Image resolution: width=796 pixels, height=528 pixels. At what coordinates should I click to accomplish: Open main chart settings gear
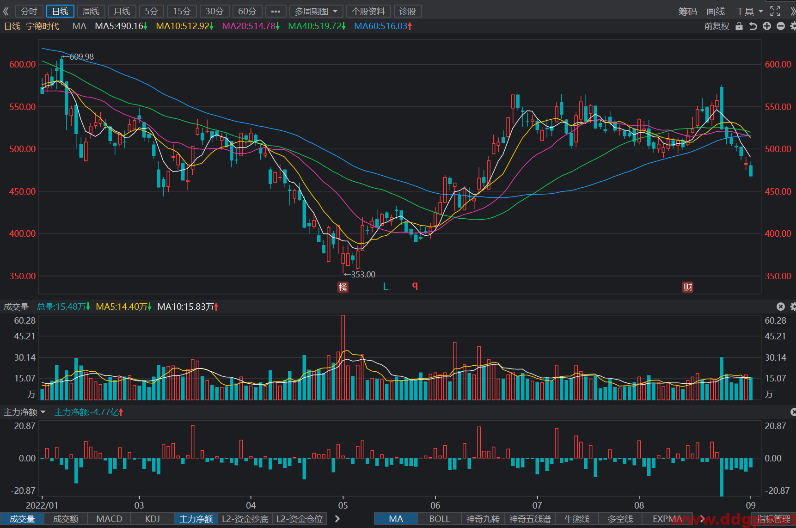[793, 26]
